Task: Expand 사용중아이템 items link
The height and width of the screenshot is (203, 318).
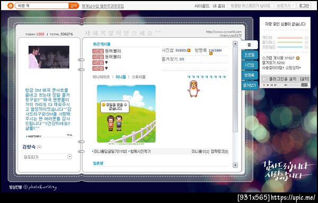Action: click(x=273, y=68)
